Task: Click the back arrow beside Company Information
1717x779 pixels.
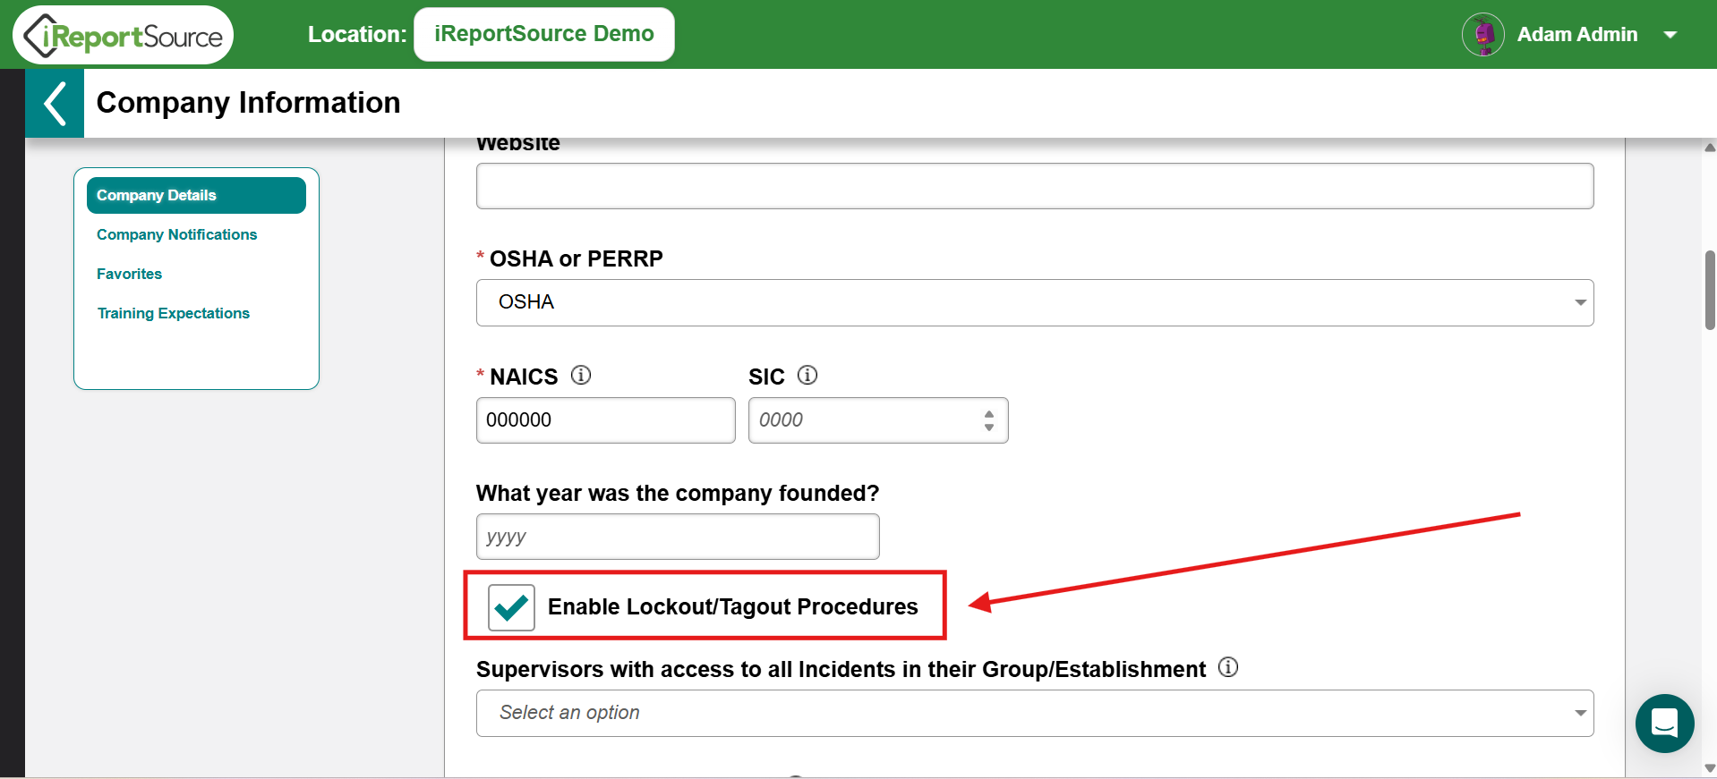Action: tap(55, 104)
